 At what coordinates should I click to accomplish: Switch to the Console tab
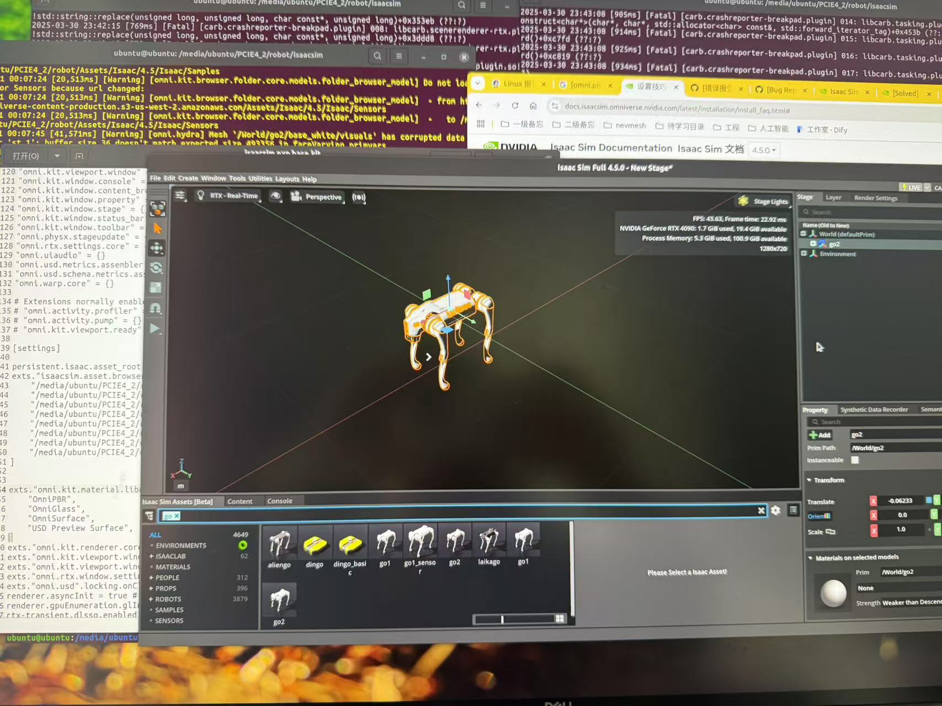tap(280, 501)
